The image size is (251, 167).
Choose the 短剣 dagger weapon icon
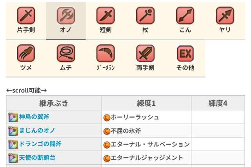pyautogui.click(x=105, y=15)
